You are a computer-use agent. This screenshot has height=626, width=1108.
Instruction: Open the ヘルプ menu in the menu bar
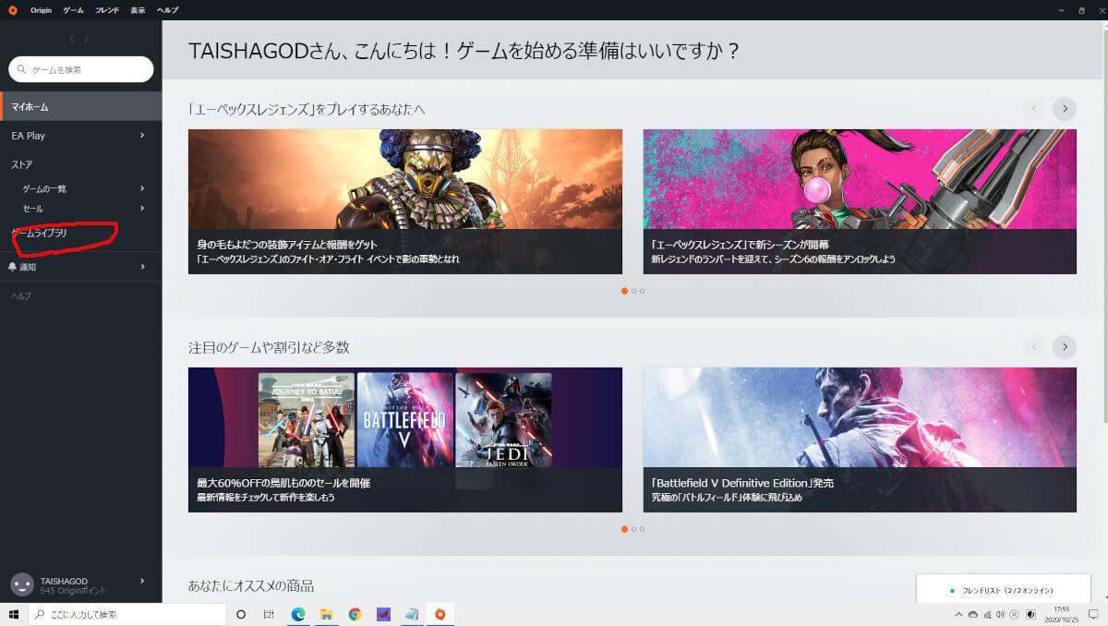(168, 9)
